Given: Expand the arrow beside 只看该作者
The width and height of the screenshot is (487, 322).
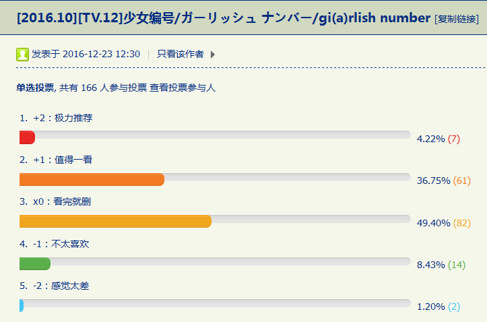Looking at the screenshot, I should 213,55.
